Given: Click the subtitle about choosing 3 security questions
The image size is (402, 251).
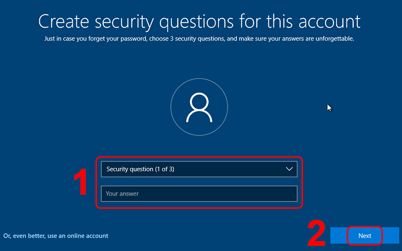Looking at the screenshot, I should [199, 39].
